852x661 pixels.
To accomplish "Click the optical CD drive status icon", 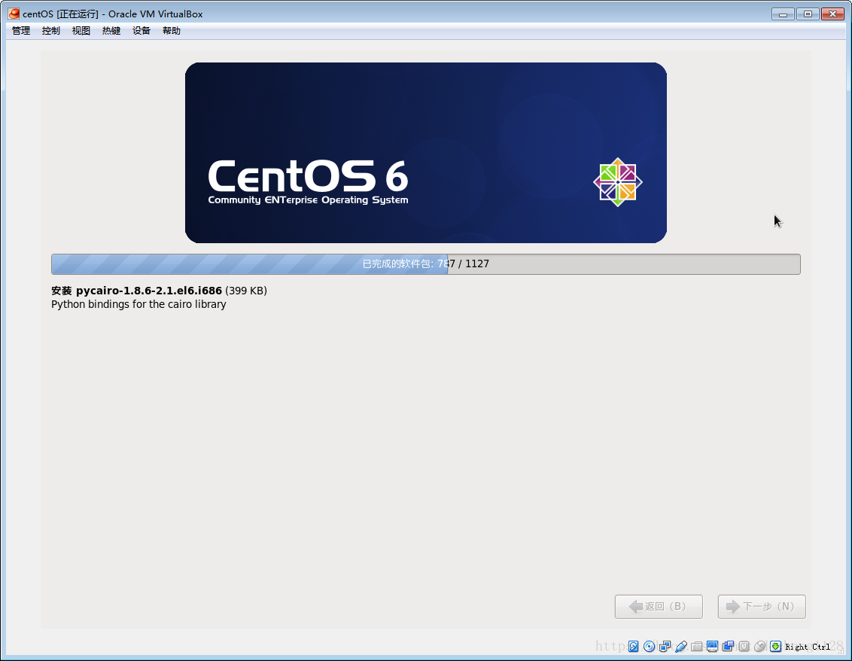I will pyautogui.click(x=649, y=647).
